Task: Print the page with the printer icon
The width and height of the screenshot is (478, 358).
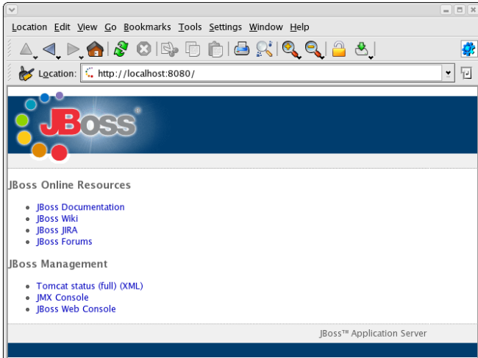Action: 242,49
